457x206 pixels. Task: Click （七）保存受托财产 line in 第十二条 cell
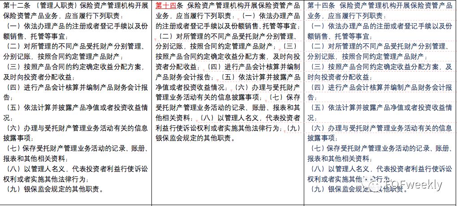pyautogui.click(x=77, y=148)
